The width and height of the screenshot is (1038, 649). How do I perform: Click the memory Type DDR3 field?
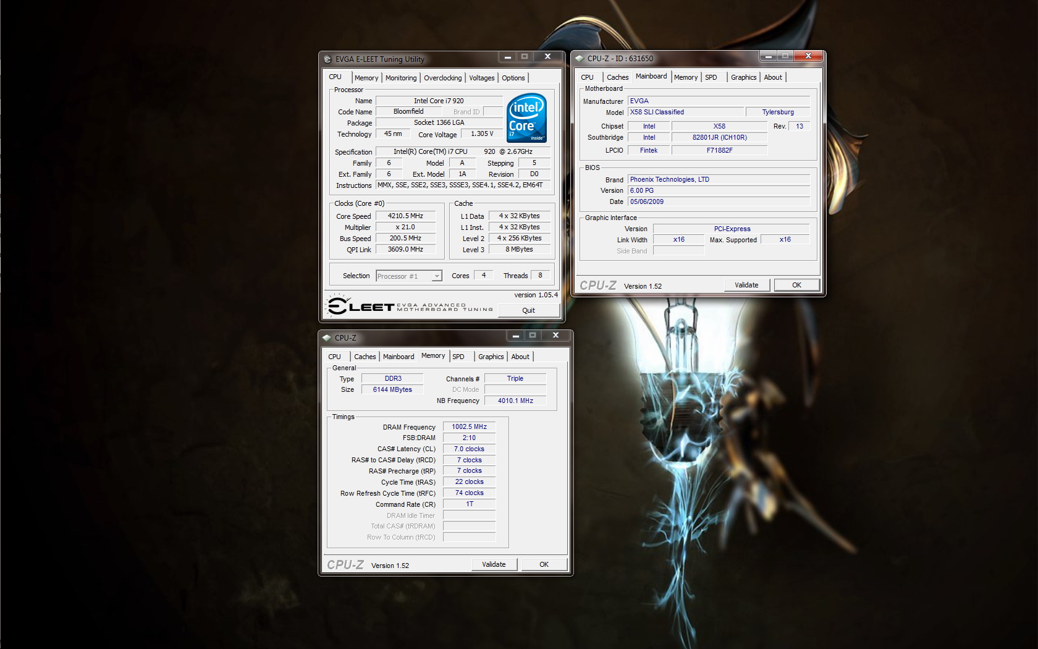pos(392,379)
